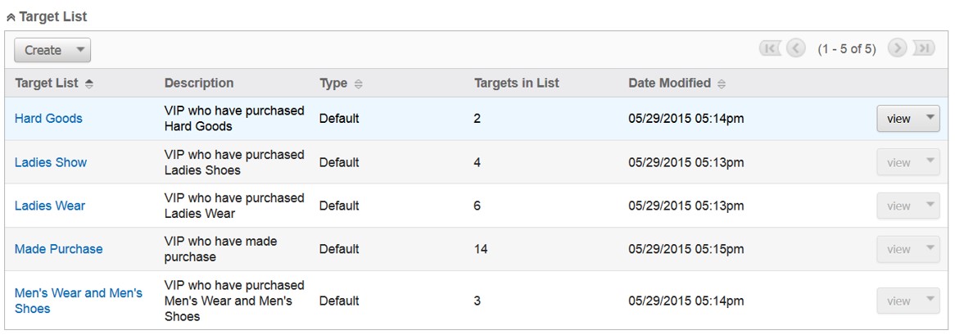Expand view dropdown arrow for Made Purchase
The width and height of the screenshot is (955, 335).
[930, 248]
